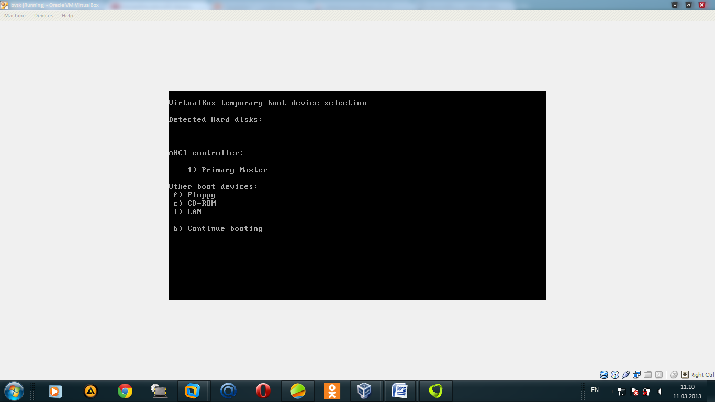Viewport: 715px width, 402px height.
Task: Click the EN language indicator
Action: pyautogui.click(x=595, y=390)
